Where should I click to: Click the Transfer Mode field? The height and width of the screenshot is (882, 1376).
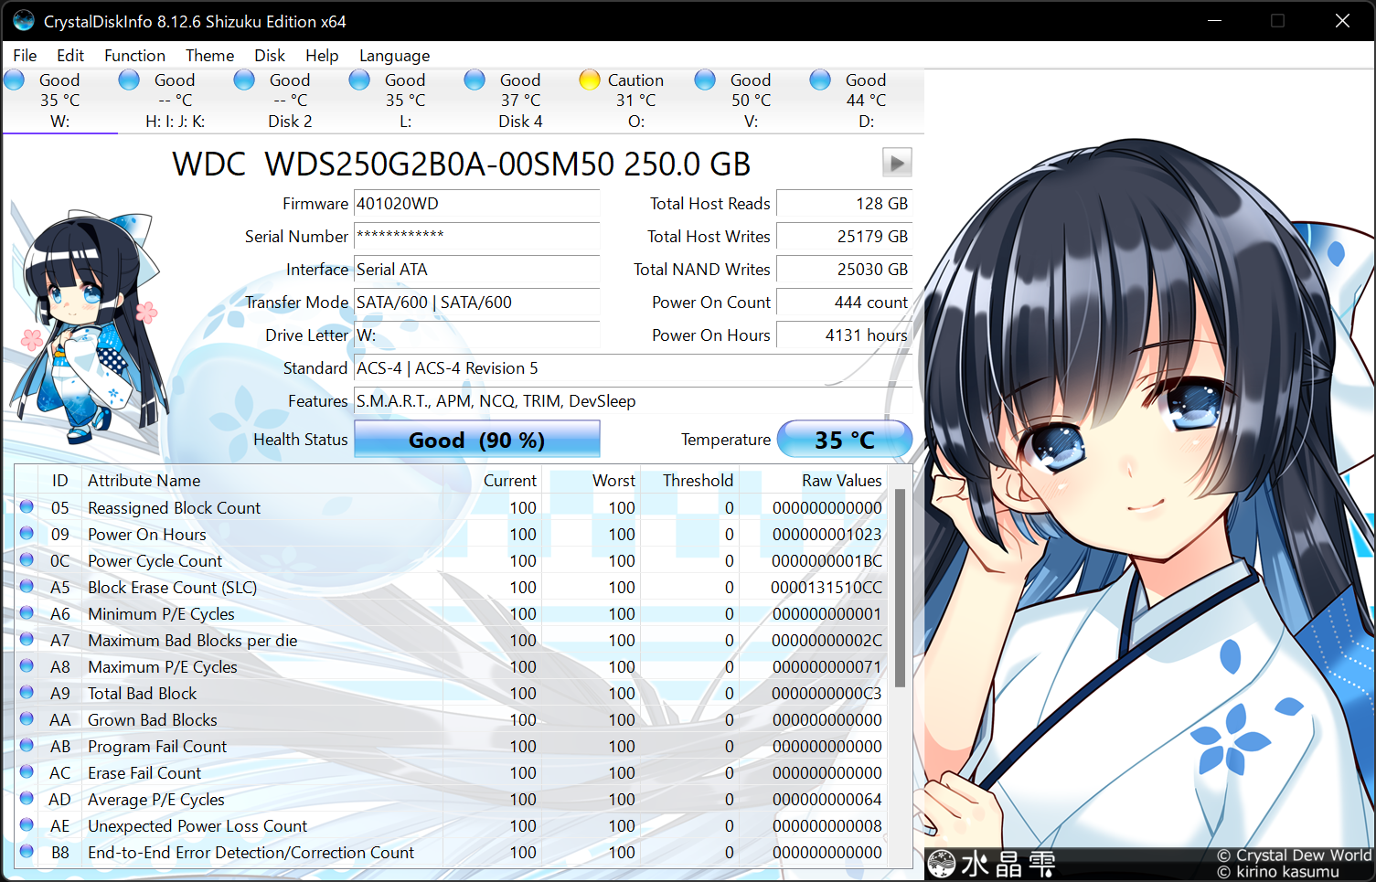tap(476, 303)
